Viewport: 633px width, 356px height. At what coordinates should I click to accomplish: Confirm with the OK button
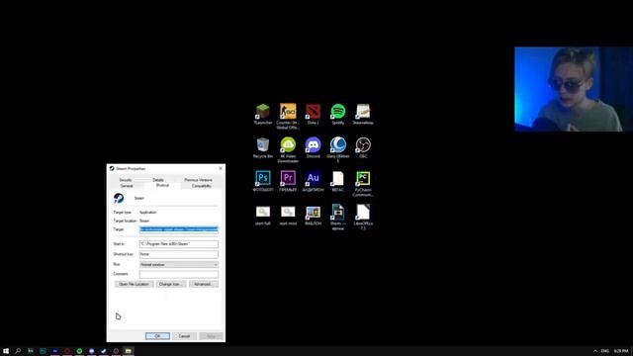(x=157, y=336)
